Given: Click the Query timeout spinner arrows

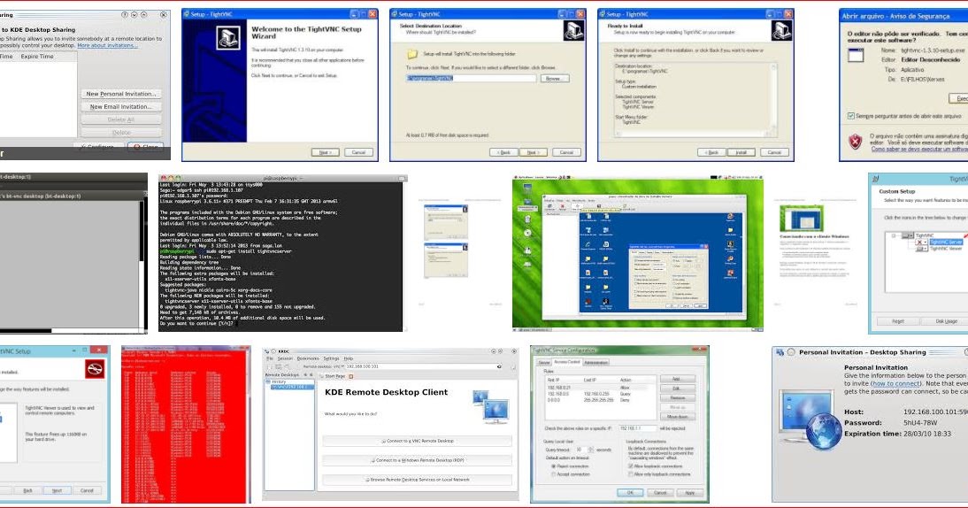Looking at the screenshot, I should click(x=589, y=450).
